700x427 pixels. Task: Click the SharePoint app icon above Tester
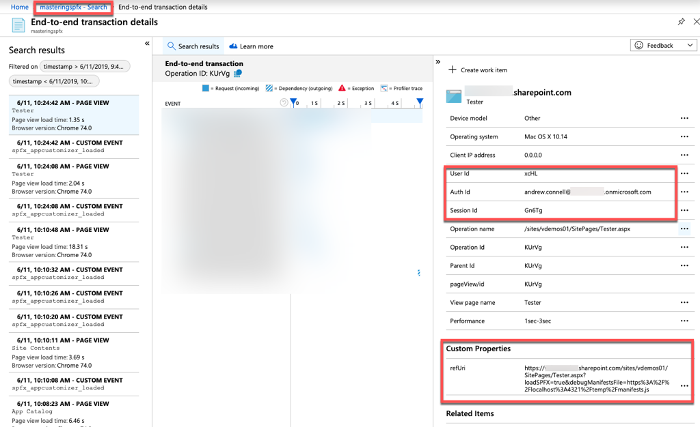coord(454,95)
